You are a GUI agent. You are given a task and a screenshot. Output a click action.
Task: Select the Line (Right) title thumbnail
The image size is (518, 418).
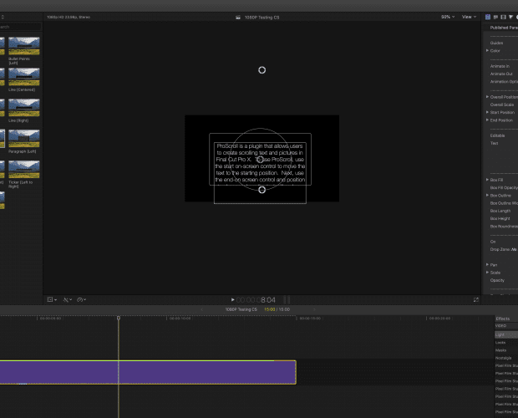tap(23, 107)
